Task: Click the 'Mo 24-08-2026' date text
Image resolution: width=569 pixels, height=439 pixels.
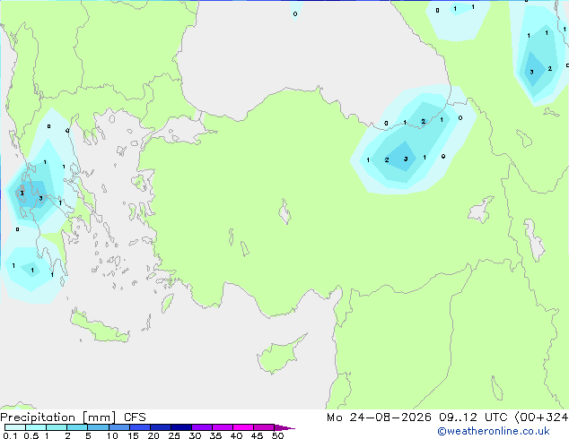Action: (x=379, y=417)
